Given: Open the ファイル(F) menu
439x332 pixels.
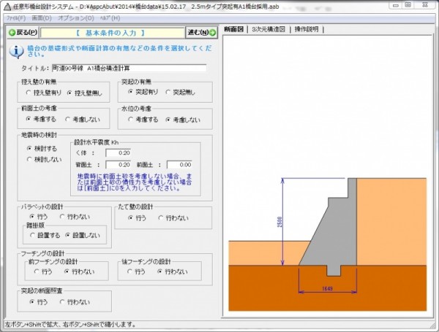Looking at the screenshot, I should [x=16, y=18].
